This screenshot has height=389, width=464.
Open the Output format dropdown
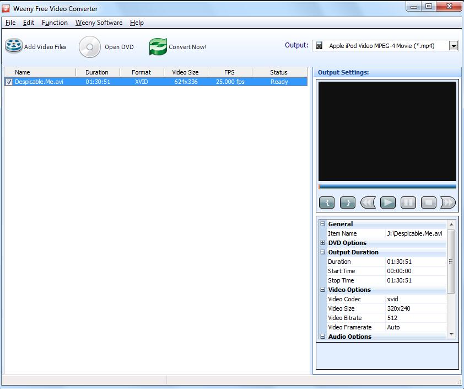pyautogui.click(x=455, y=45)
